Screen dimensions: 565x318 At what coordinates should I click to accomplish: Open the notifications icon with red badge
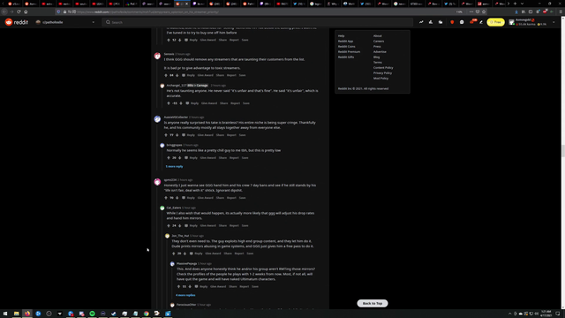(472, 21)
